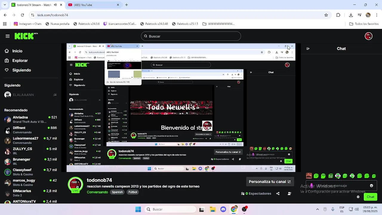The image size is (382, 215).
Task: Open recommended channel ZULLYY_CS
Action: pyautogui.click(x=30, y=151)
